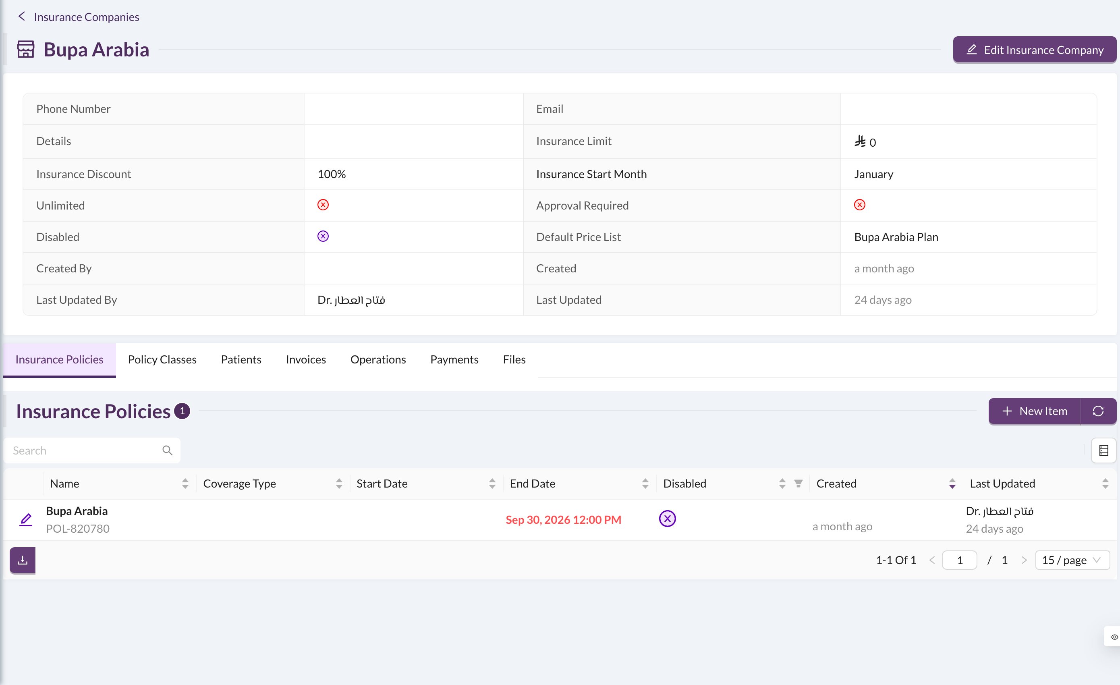Viewport: 1120px width, 685px height.
Task: Click the Approval Required red cross icon
Action: click(x=859, y=205)
